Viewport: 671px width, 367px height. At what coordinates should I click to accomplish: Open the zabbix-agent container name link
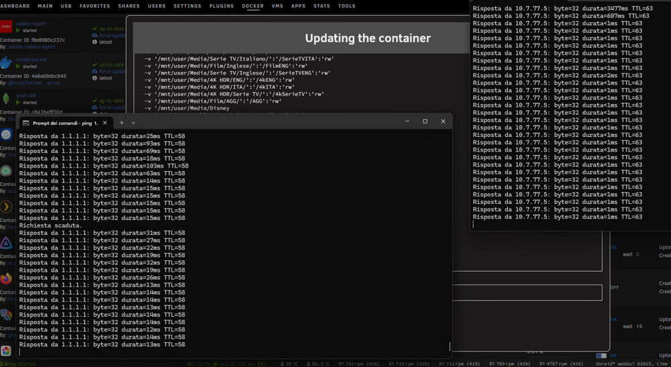click(x=31, y=23)
